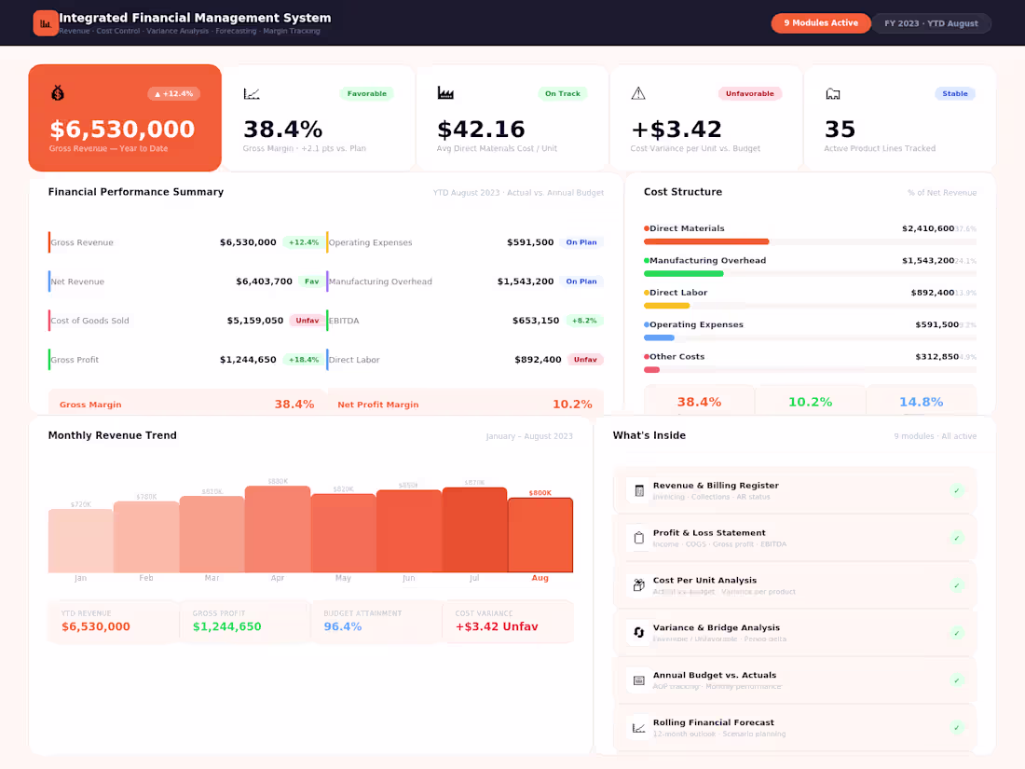The image size is (1025, 769).
Task: Click the Manufacturing Overhead On Plan badge in summary
Action: (x=581, y=282)
